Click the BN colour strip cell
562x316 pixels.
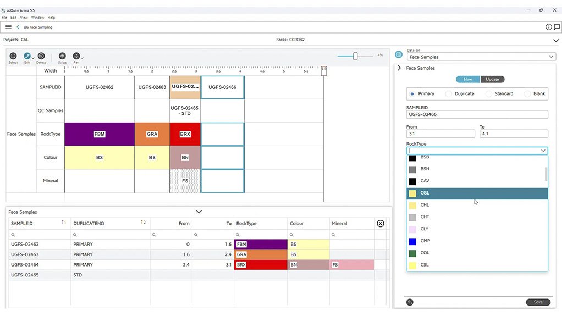[x=185, y=157]
